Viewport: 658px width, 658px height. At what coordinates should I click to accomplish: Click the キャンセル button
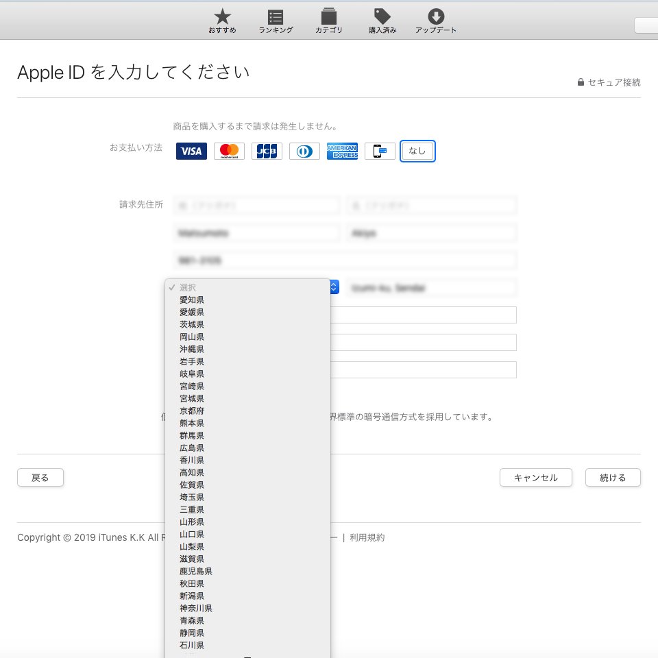536,478
